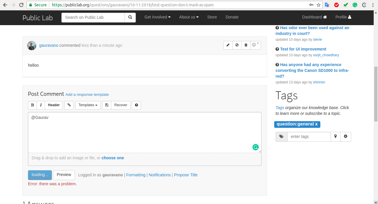Screen dimensions: 378x204
Task: Select the pencil icon to edit the comment
Action: click(228, 45)
